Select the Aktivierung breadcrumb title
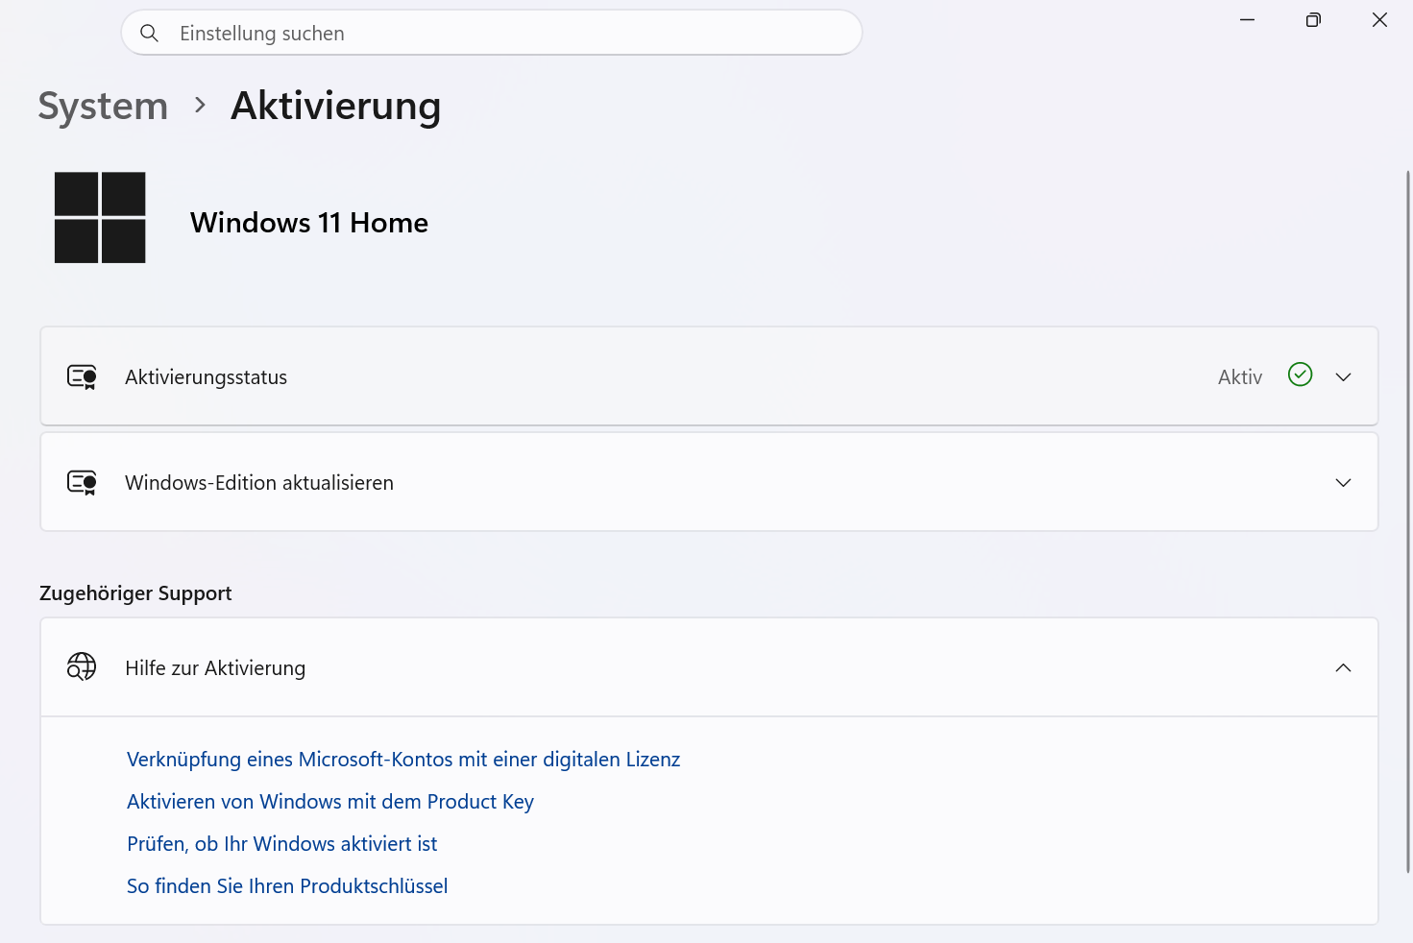Screen dimensions: 1413x943 [336, 107]
